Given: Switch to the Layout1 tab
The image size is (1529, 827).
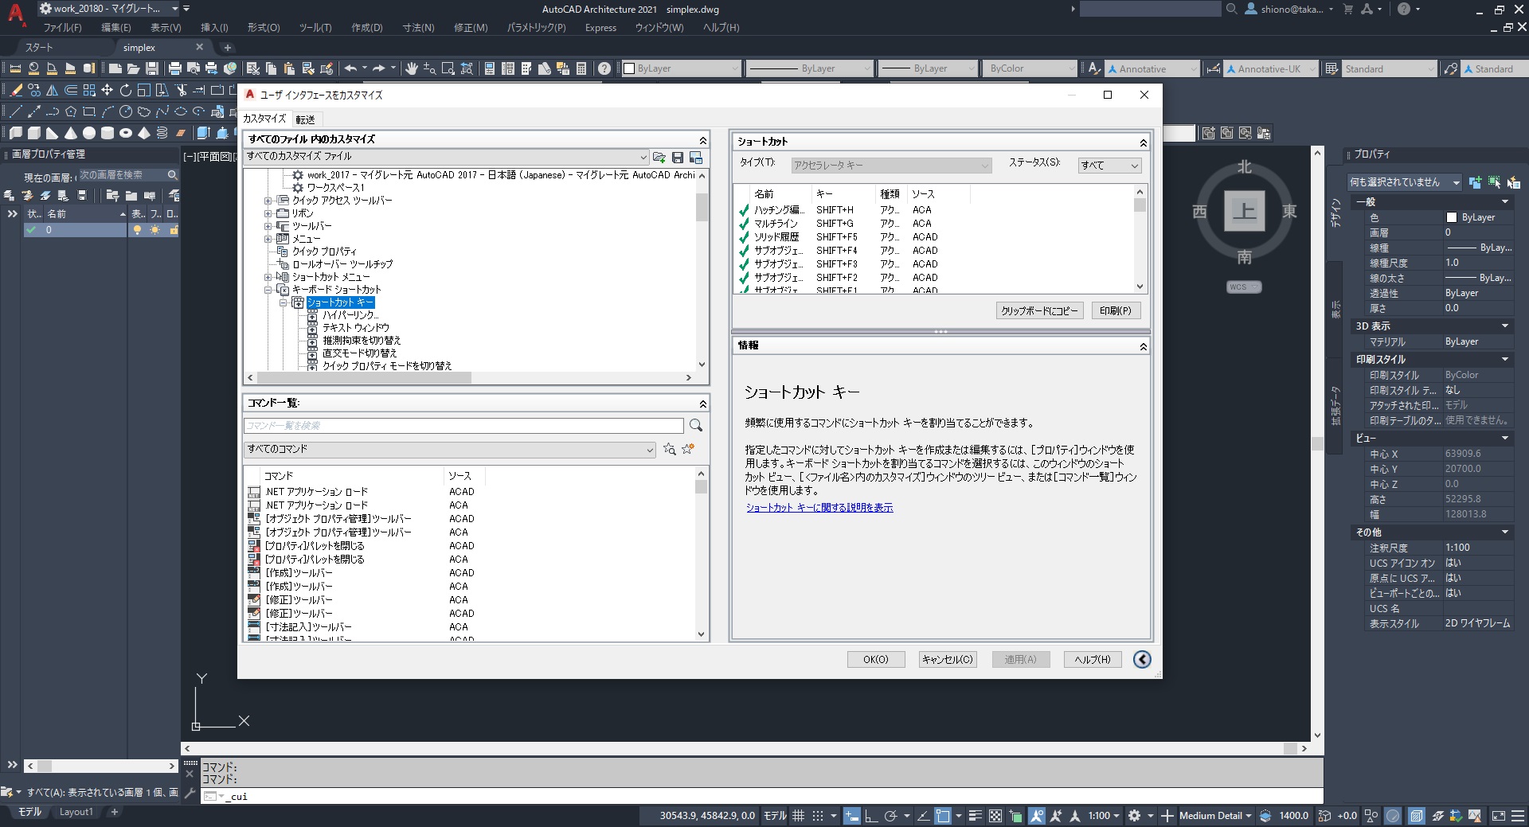Looking at the screenshot, I should click(76, 813).
